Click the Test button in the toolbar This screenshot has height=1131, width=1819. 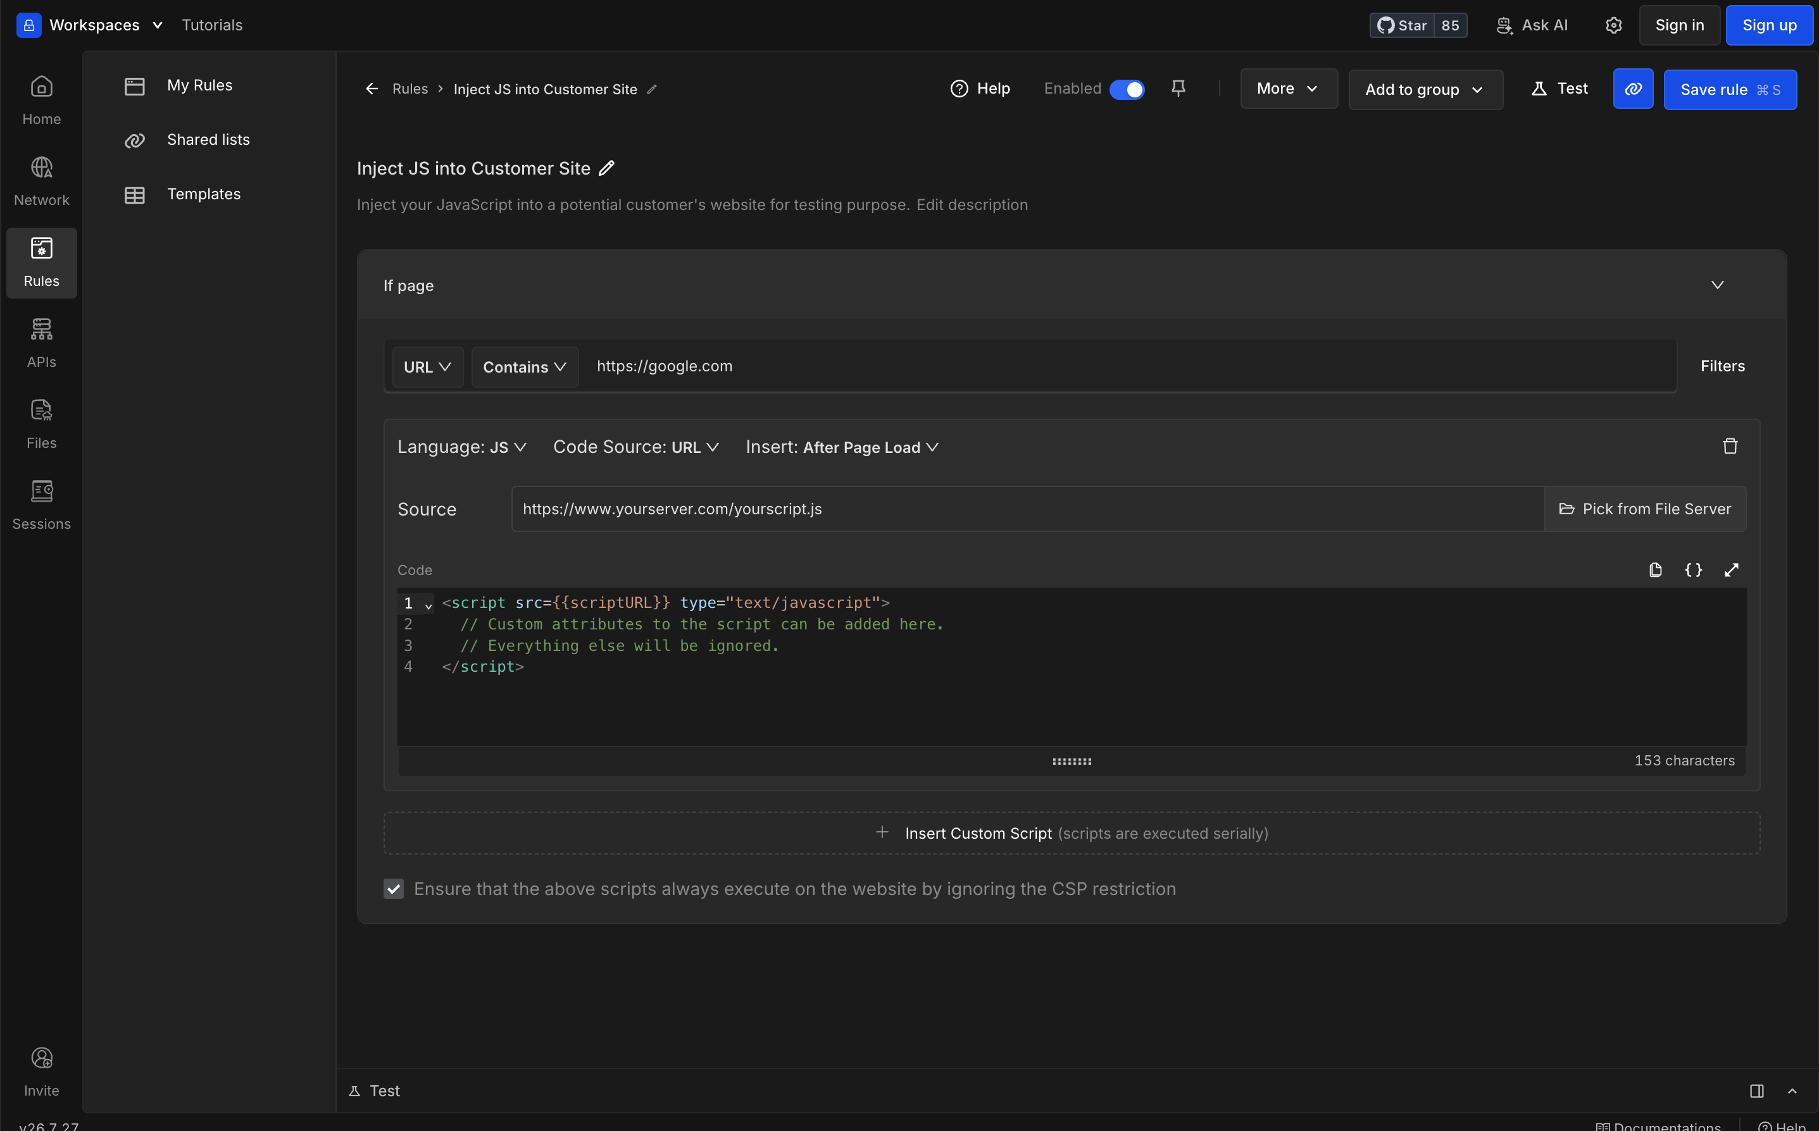pos(1559,89)
